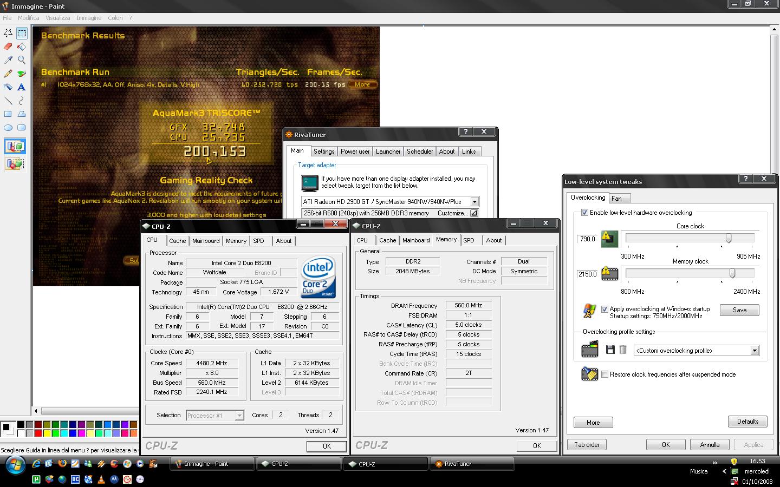The image size is (780, 487).
Task: Open SPD tab in right CPU-Z window
Action: (469, 240)
